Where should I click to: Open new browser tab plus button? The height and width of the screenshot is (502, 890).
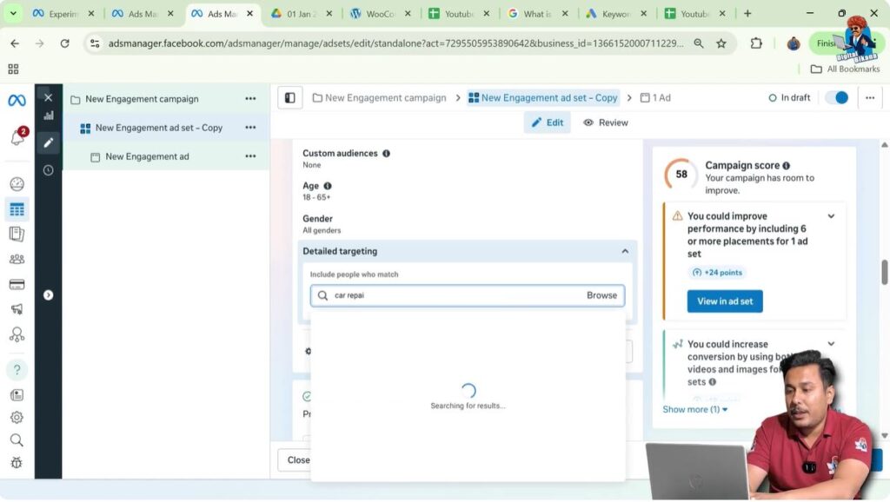[747, 14]
